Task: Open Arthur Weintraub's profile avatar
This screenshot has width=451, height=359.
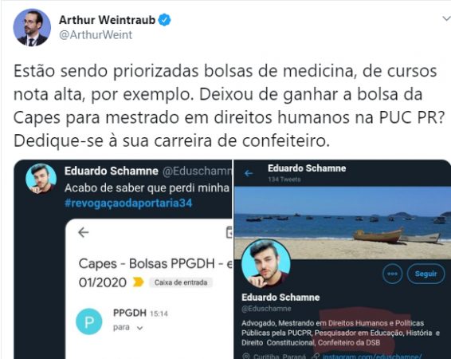Action: [32, 27]
